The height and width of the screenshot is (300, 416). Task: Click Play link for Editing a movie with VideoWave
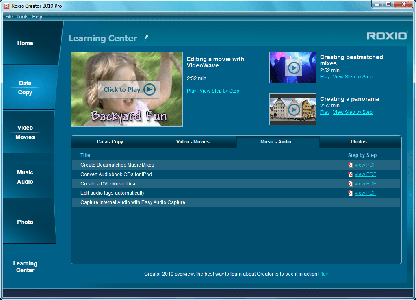(x=191, y=91)
